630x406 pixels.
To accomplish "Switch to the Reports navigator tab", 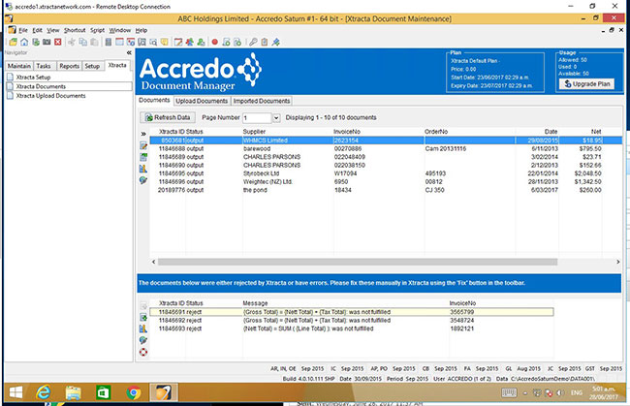I will [x=69, y=66].
